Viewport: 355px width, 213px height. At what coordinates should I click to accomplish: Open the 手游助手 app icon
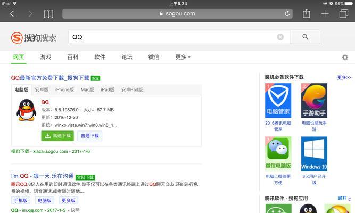(x=314, y=101)
